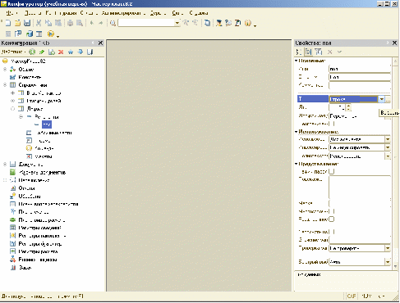Select Отчеты in the configuration tree
The image size is (400, 303).
(x=26, y=188)
